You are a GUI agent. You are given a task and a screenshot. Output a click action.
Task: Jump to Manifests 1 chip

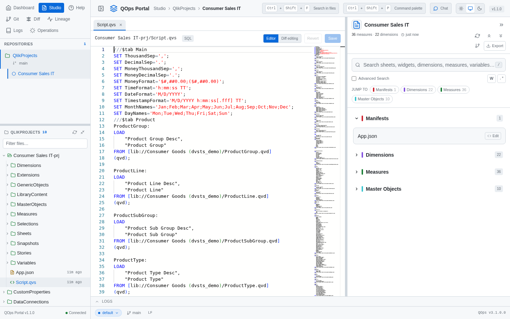click(384, 90)
